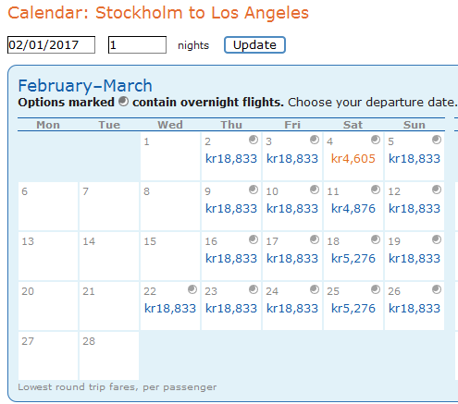458x404 pixels.
Task: Click the departure date field 02/01/2017
Action: click(51, 45)
